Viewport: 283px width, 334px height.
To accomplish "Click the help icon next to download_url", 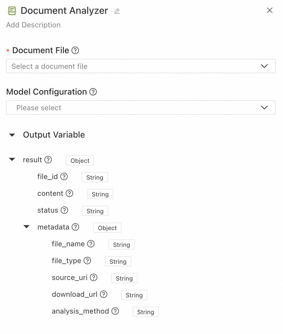I will coord(104,294).
